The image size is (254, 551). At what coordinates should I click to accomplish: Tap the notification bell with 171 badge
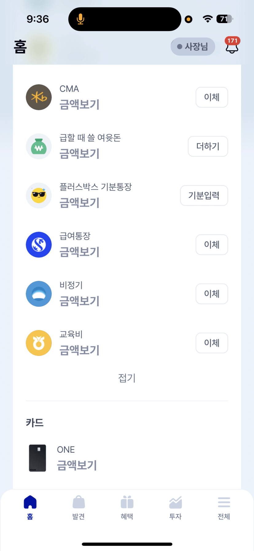(232, 47)
